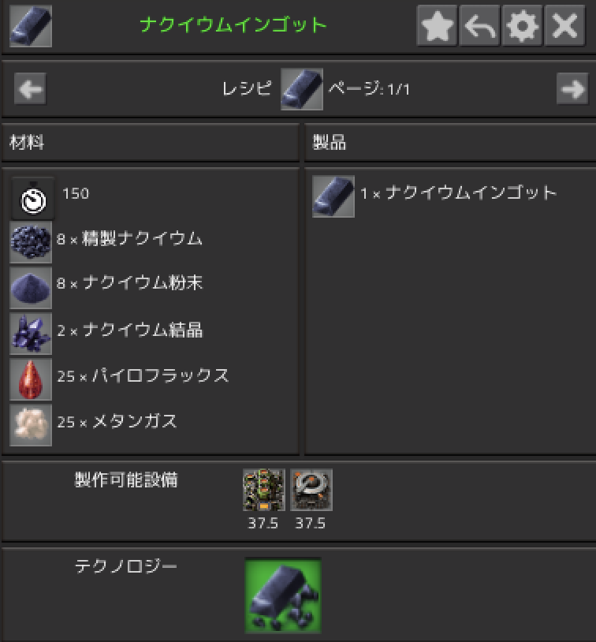Click the stopwatch crafting time icon
The image size is (596, 642).
[33, 199]
